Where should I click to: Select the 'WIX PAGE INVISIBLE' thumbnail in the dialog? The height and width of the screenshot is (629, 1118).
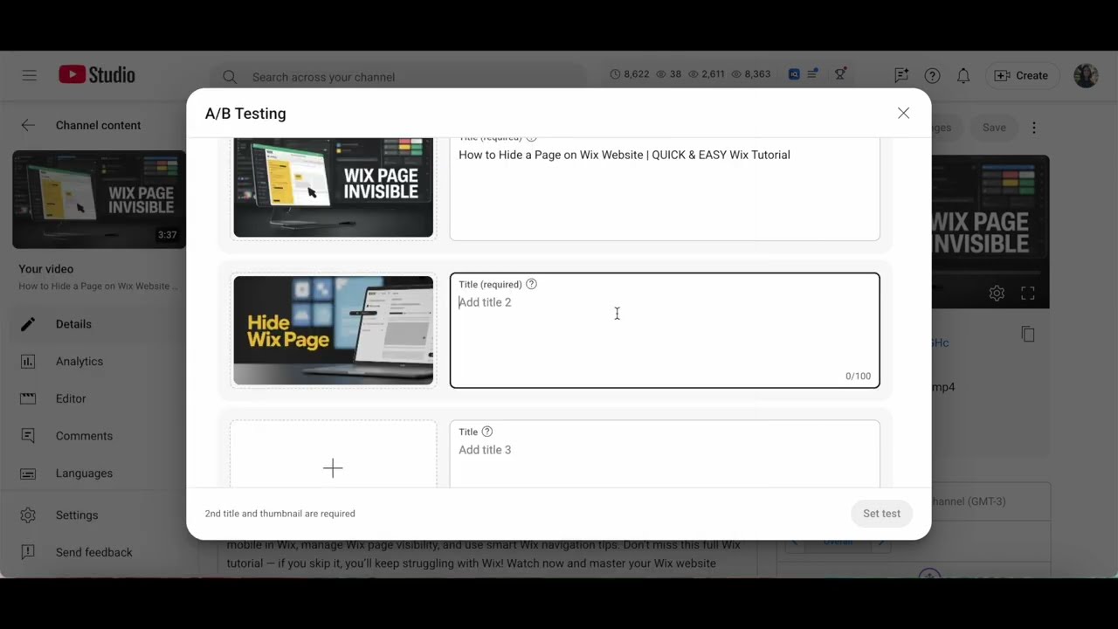coord(333,187)
